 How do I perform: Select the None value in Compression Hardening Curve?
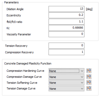[53, 71]
